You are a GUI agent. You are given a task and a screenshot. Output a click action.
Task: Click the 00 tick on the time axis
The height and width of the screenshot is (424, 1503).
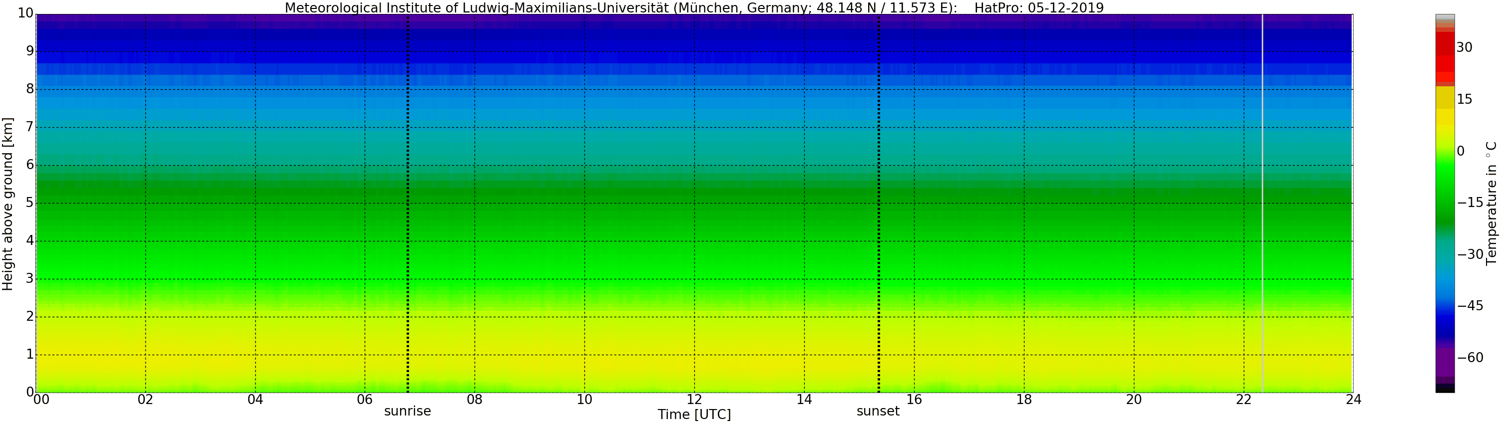point(41,400)
